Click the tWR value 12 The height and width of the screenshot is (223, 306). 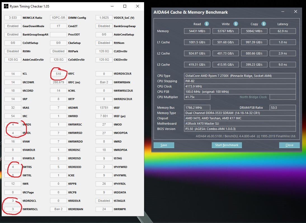(x=13, y=184)
